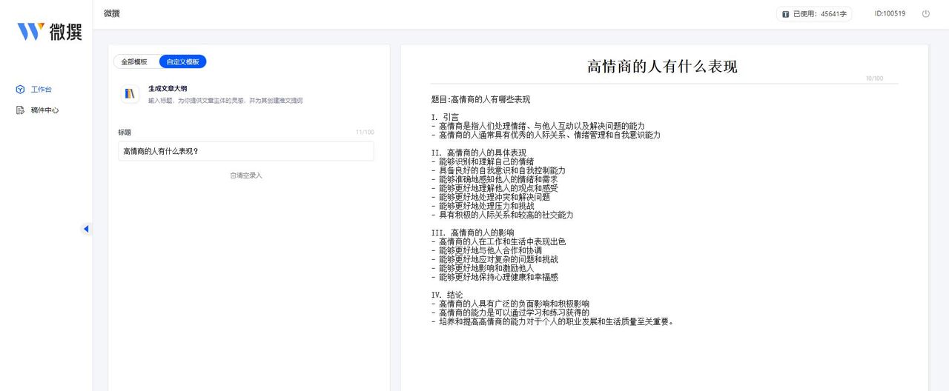The height and width of the screenshot is (391, 949).
Task: Click the line 具备良好的自我意识和自我控制能力
Action: click(498, 170)
